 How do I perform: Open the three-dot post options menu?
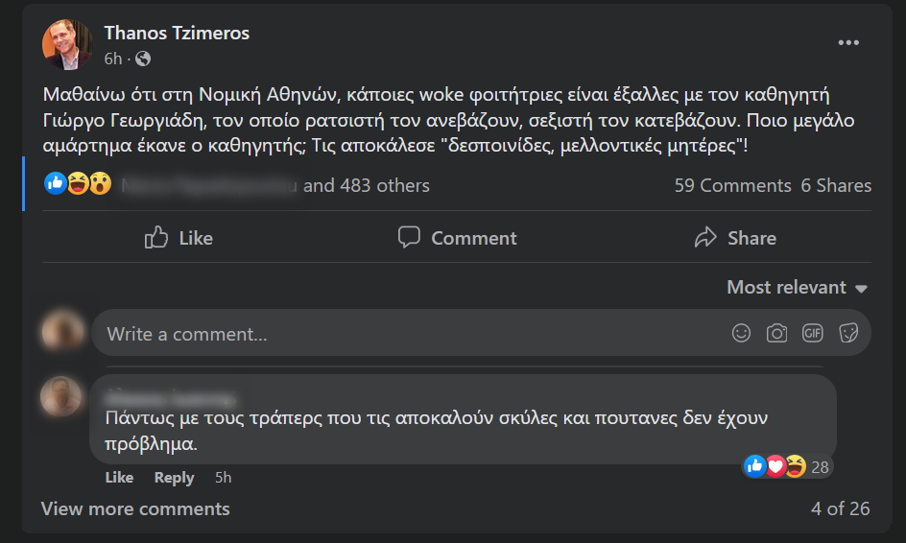pyautogui.click(x=848, y=42)
